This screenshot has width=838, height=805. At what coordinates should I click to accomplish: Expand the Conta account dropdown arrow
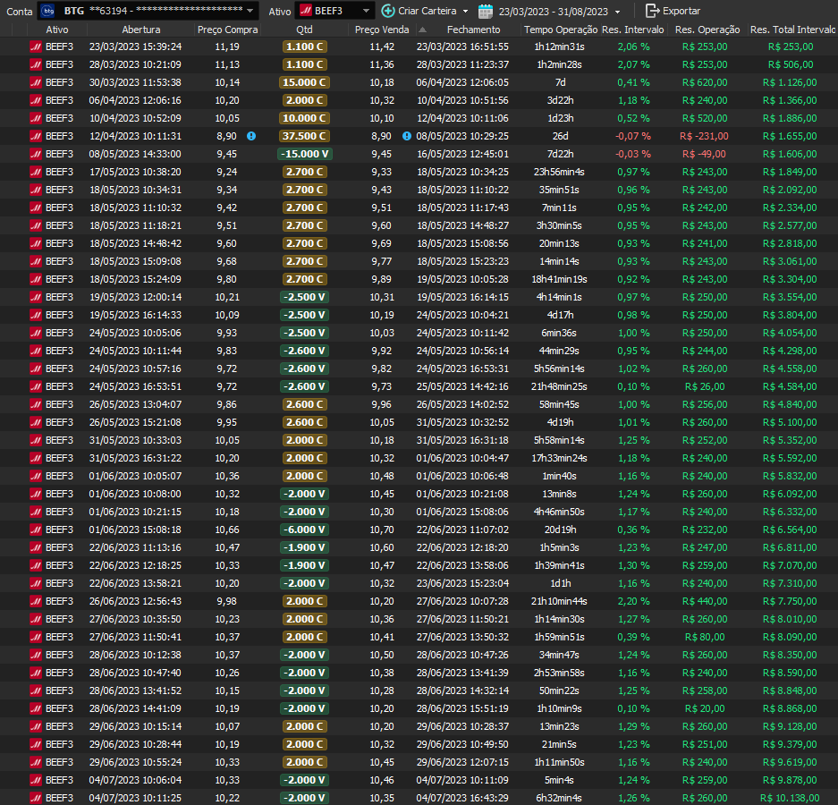click(251, 12)
